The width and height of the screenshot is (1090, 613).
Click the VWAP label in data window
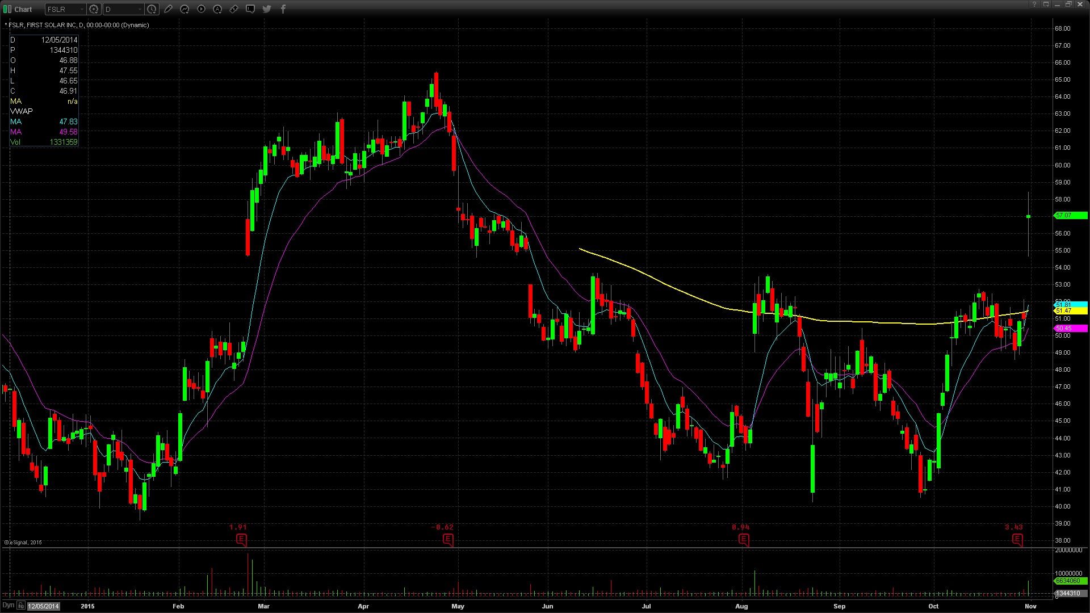pos(22,111)
